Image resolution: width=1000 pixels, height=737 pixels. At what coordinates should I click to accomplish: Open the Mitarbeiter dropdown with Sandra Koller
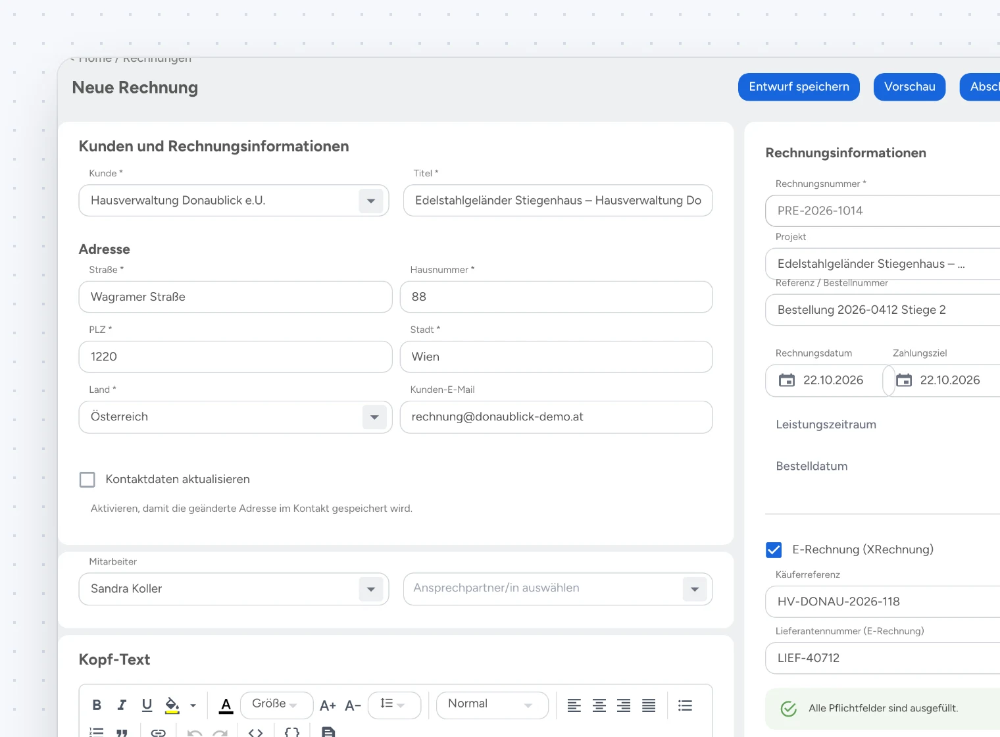pos(371,589)
